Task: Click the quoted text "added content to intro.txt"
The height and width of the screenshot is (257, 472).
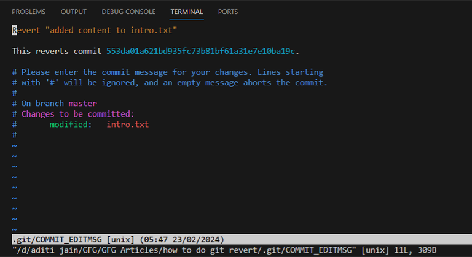Action: (x=111, y=30)
